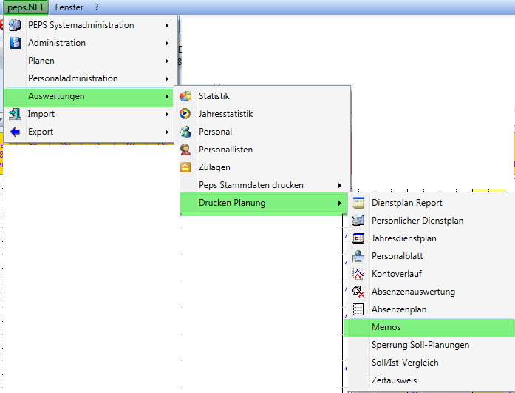Screen dimensions: 515x393
Task: Click the Personallisten person icon
Action: pos(185,150)
